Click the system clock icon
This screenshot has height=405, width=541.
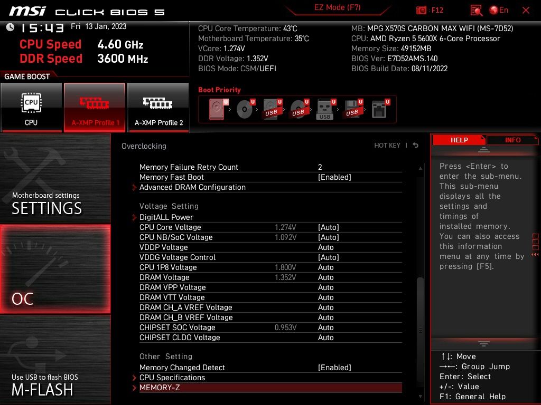click(11, 27)
